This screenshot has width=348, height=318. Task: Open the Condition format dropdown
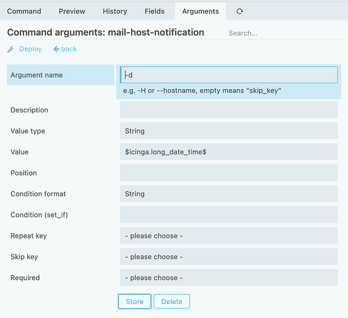pyautogui.click(x=228, y=194)
